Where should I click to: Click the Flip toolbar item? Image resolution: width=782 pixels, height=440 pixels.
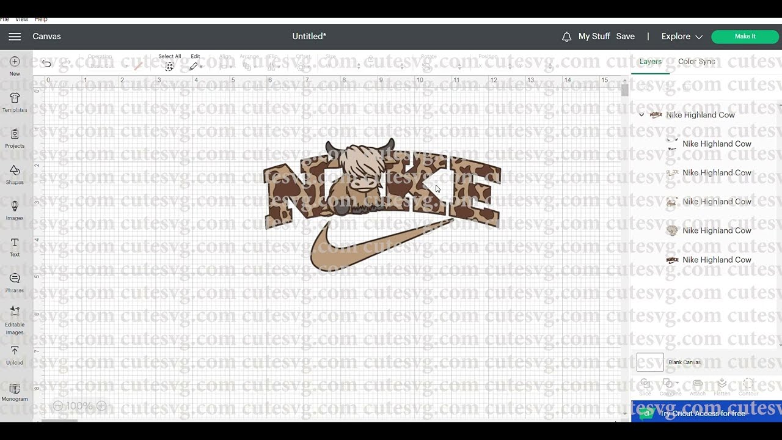tap(273, 62)
